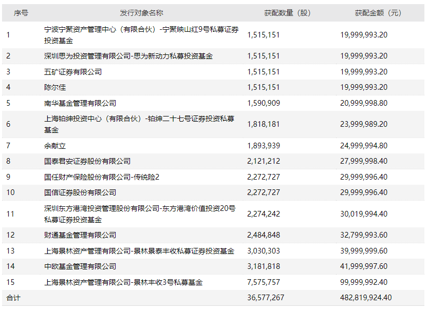Select amount 39,999,999.60 in row 13
The width and height of the screenshot is (428, 311).
[364, 251]
